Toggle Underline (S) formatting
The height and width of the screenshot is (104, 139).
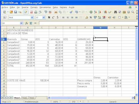pyautogui.click(x=58, y=17)
